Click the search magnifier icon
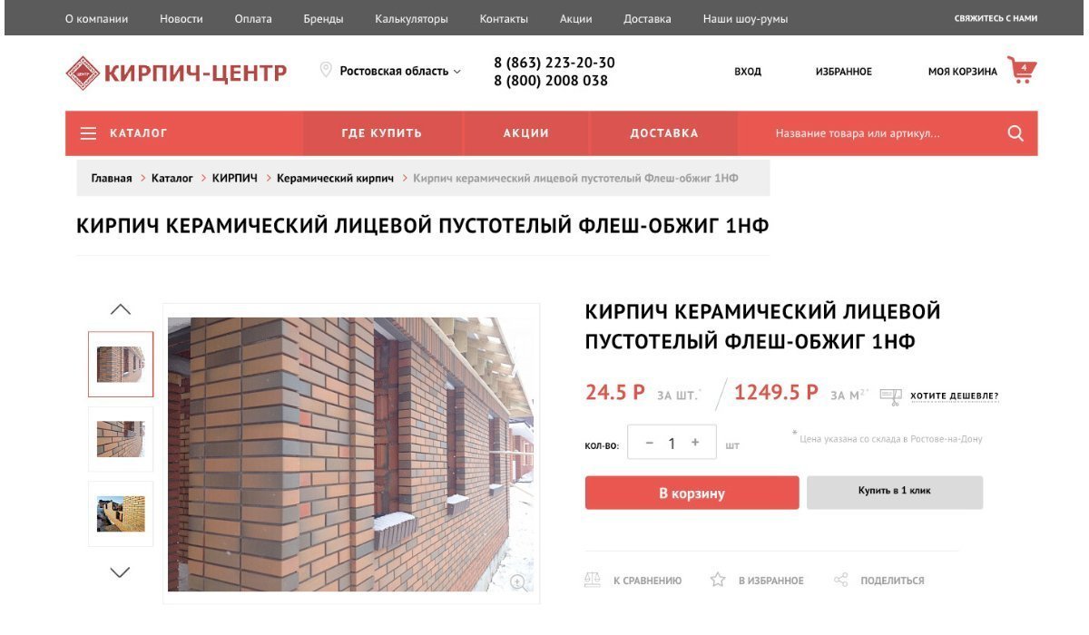 [1015, 133]
